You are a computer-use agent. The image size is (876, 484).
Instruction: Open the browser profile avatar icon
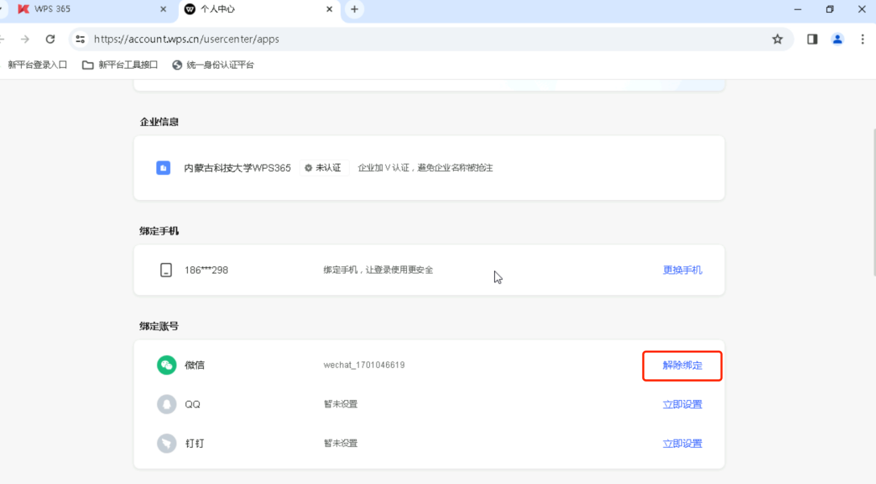837,38
